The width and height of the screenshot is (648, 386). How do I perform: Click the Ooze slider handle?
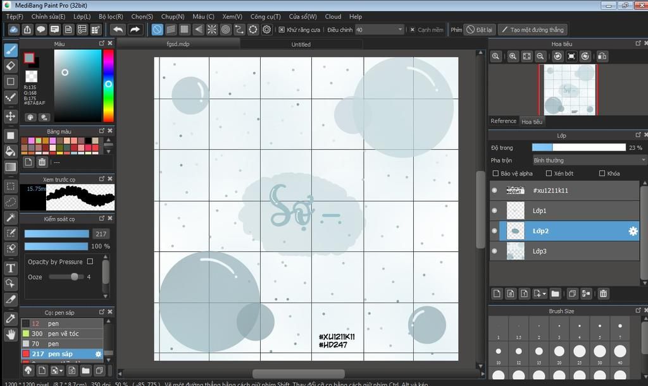coord(75,277)
